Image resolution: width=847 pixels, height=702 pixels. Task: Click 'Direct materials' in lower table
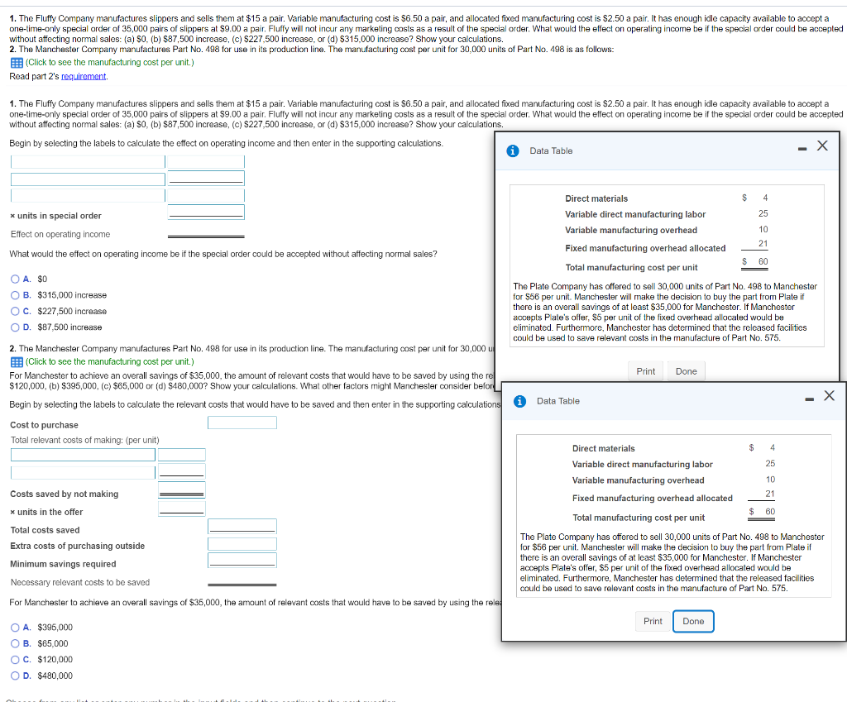point(603,449)
